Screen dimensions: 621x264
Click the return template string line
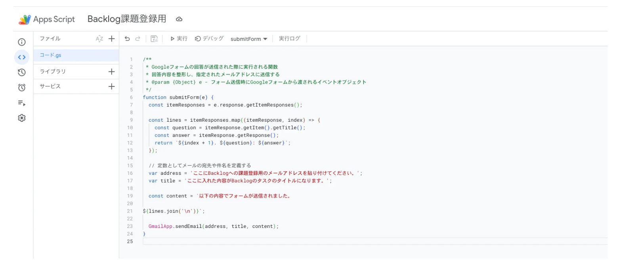[223, 143]
